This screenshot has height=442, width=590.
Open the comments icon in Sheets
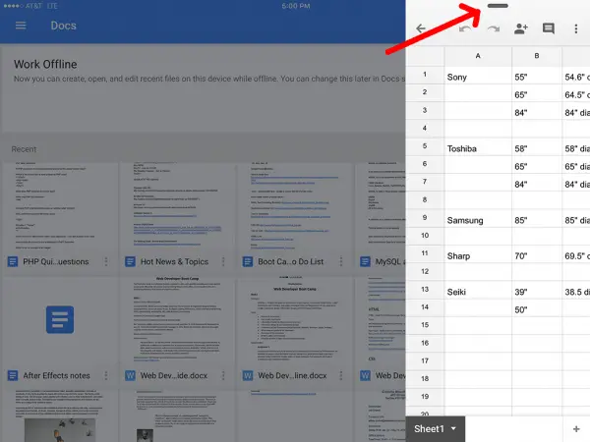click(x=549, y=28)
